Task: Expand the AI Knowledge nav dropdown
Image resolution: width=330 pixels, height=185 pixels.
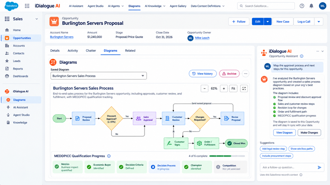Action: [x=164, y=6]
